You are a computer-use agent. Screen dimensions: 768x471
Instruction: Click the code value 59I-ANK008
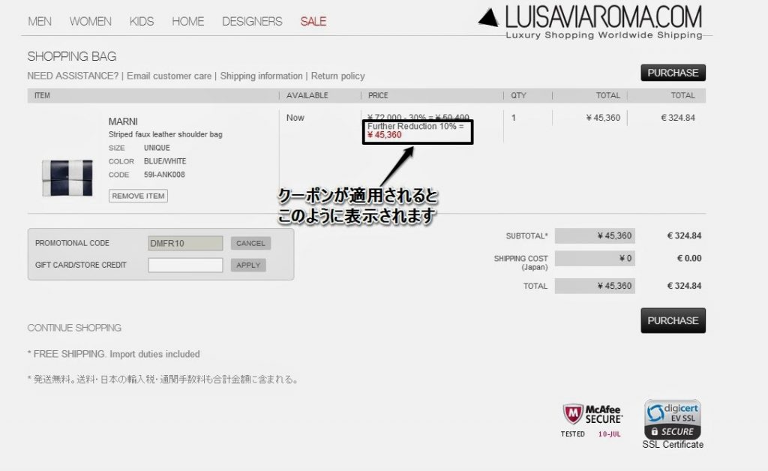164,175
